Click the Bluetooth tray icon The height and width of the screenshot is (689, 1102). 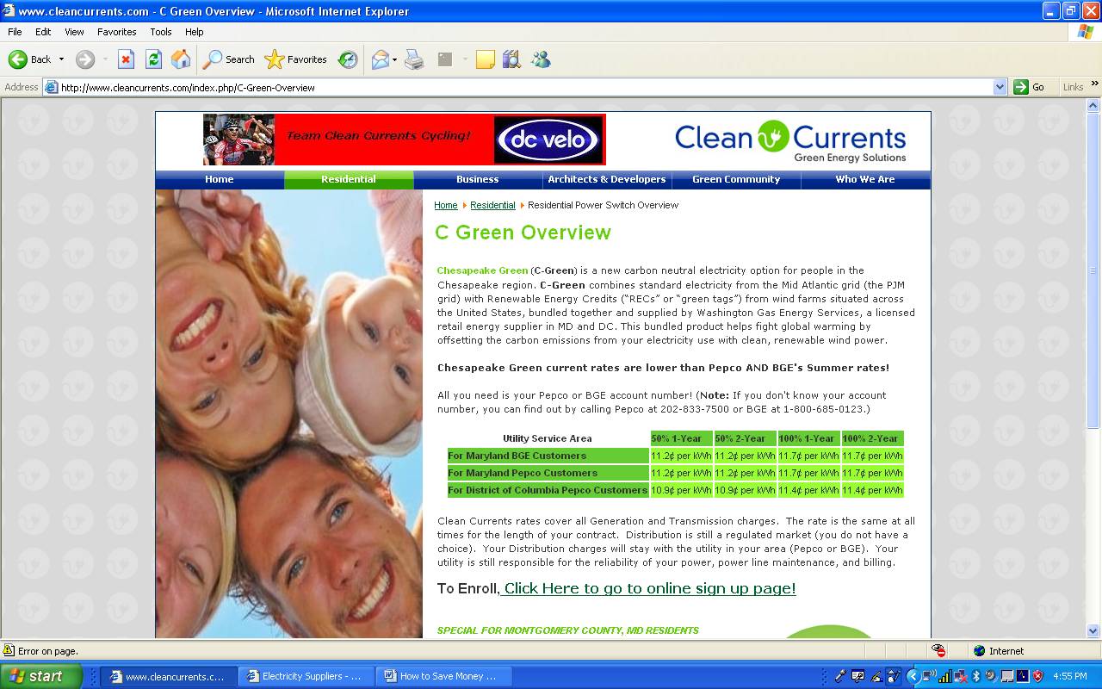975,676
